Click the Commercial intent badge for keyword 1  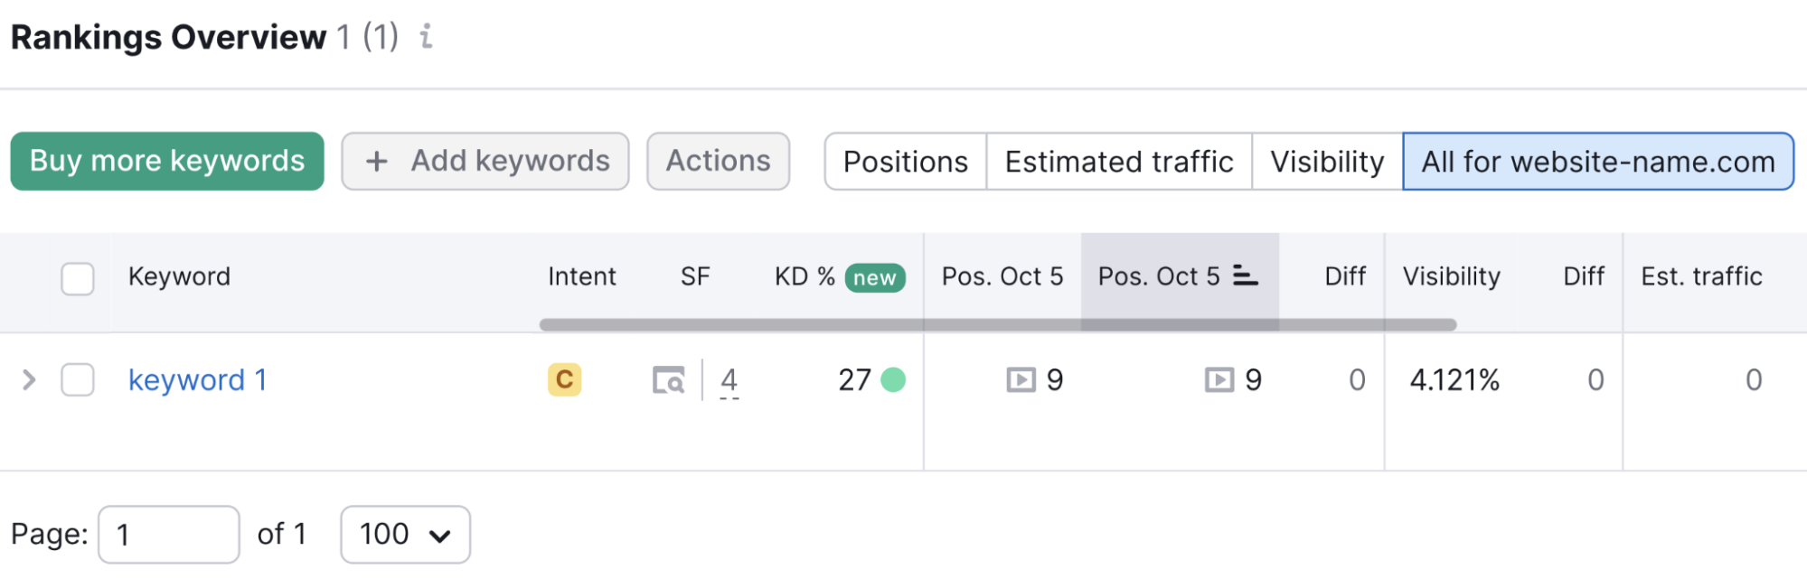pos(563,380)
